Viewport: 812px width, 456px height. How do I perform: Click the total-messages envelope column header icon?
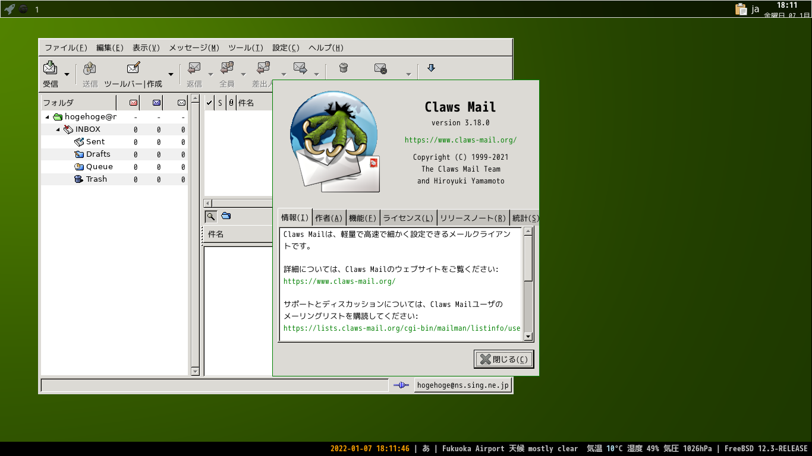pyautogui.click(x=181, y=103)
